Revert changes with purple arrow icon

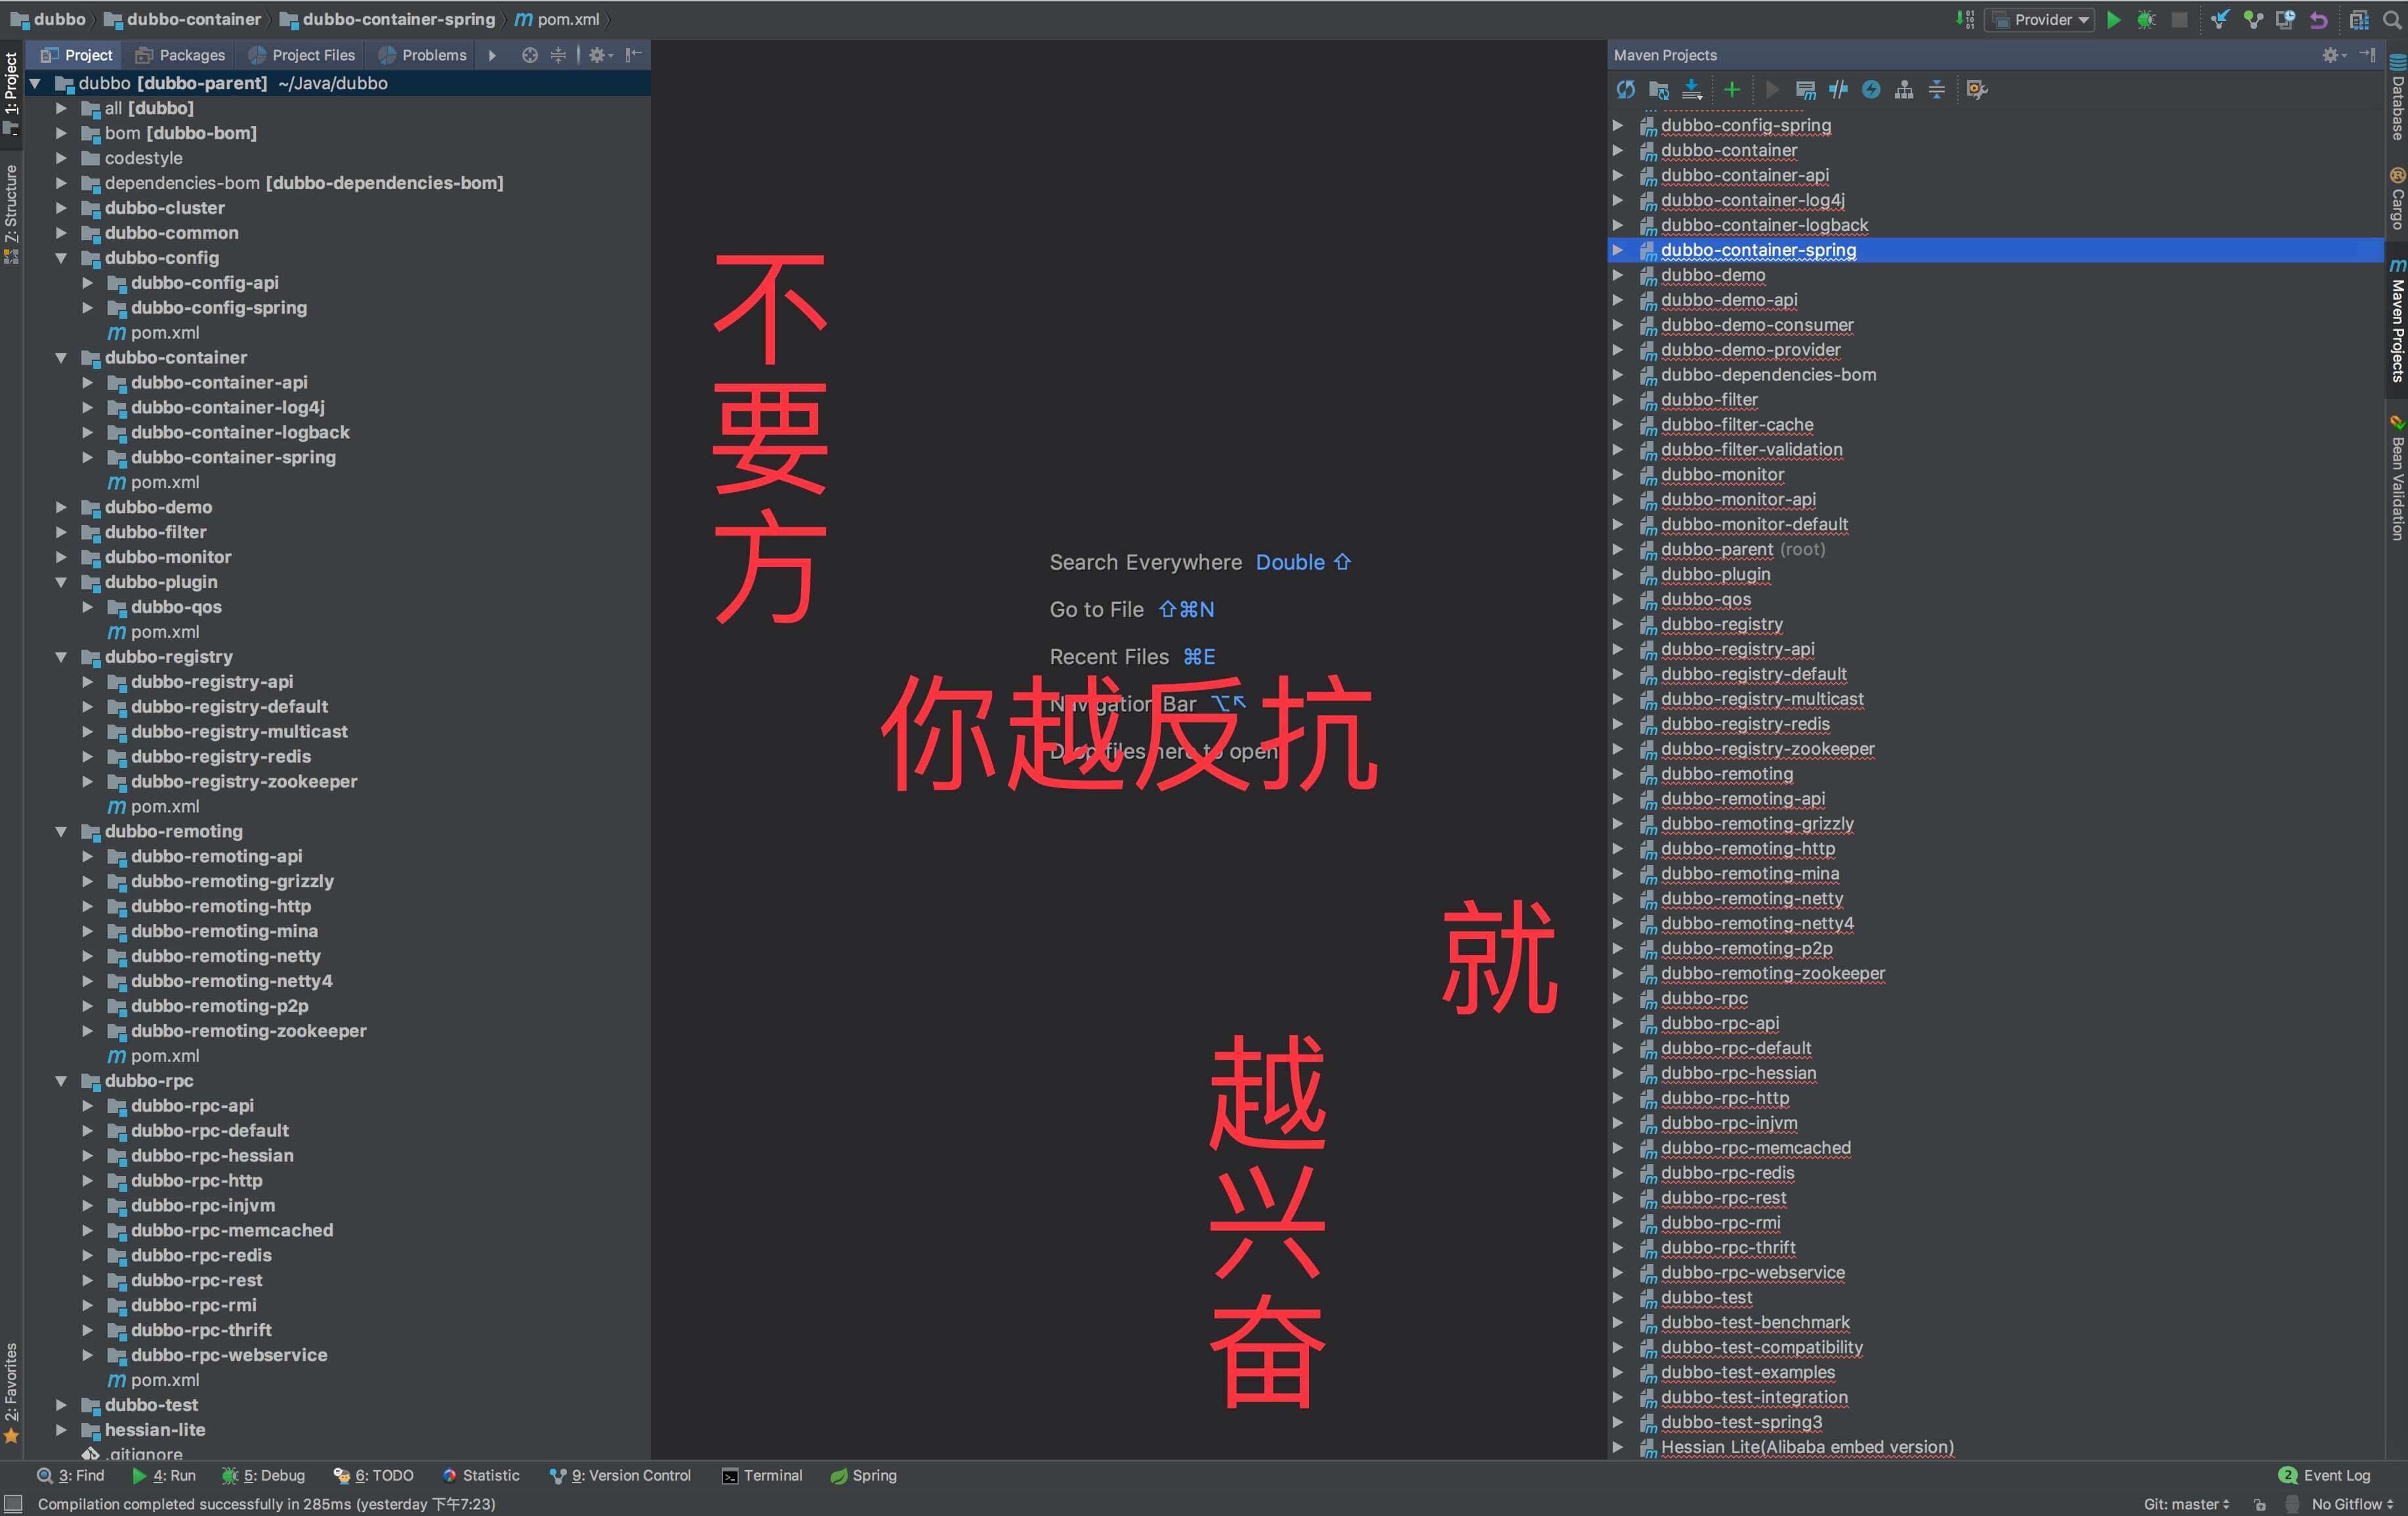[x=2318, y=20]
